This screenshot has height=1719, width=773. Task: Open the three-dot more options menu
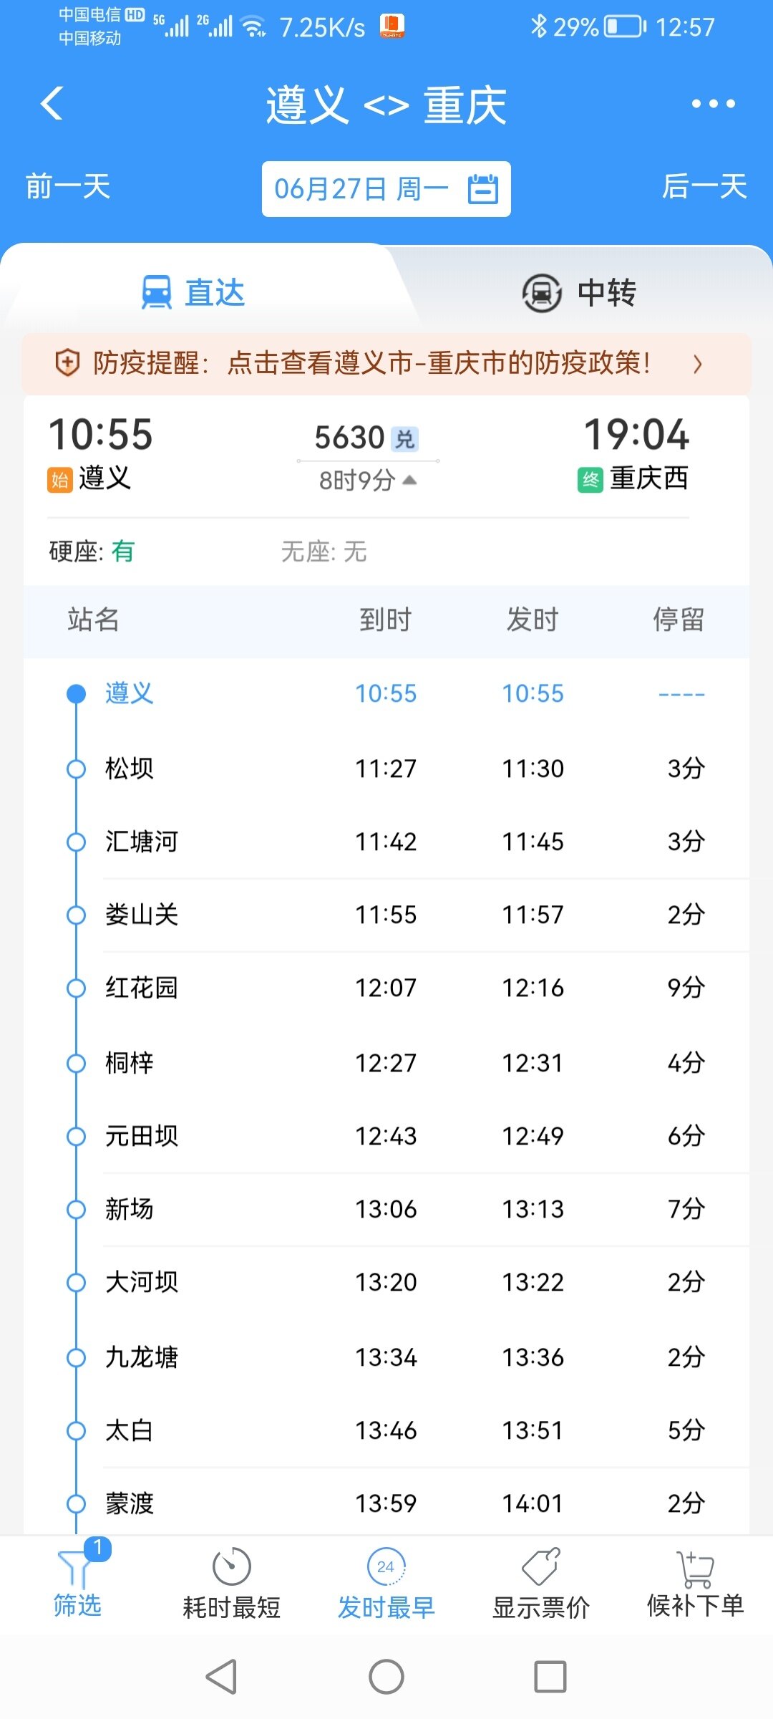(x=713, y=104)
